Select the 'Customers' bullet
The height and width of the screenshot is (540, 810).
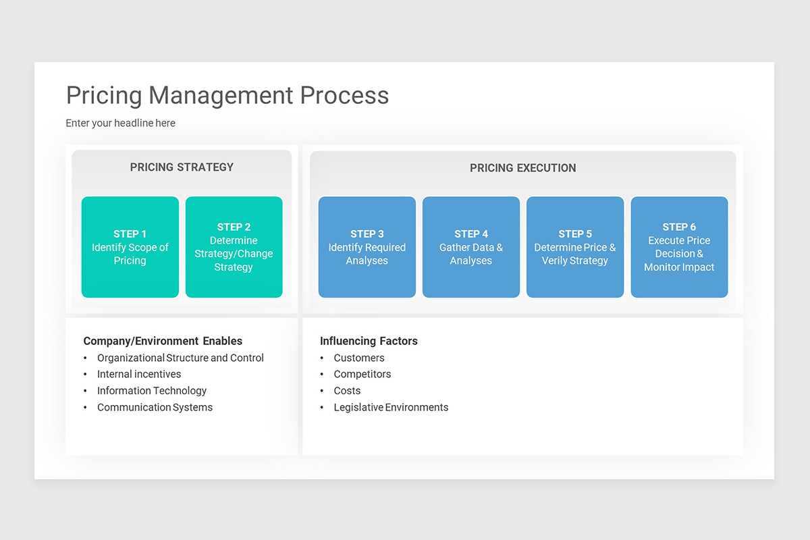(x=359, y=358)
